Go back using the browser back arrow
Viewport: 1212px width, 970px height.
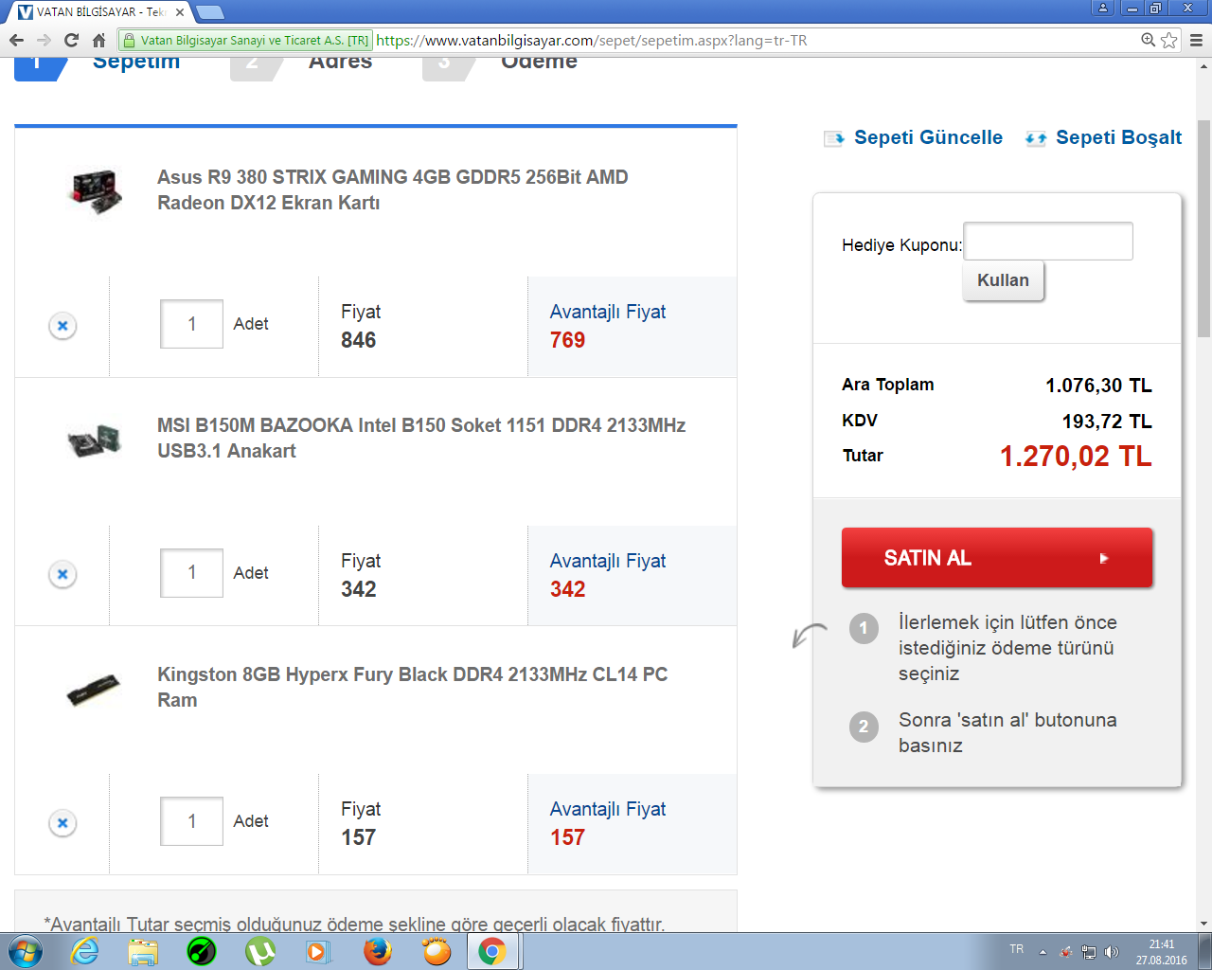(x=16, y=40)
